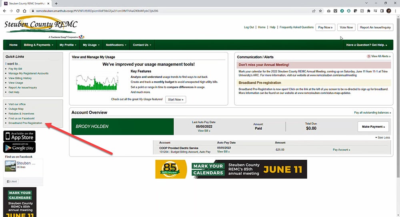Open View Billing History link
The width and height of the screenshot is (400, 217).
20,78
